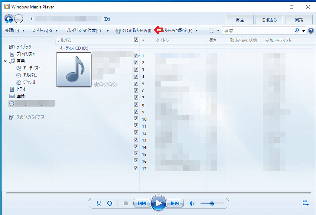Start playback with the Play button
Viewport: 316px width, 215px height.
click(158, 203)
